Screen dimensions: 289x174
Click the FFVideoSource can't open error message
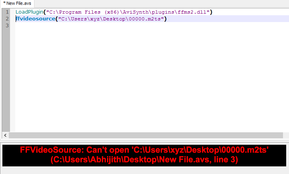[144, 150]
